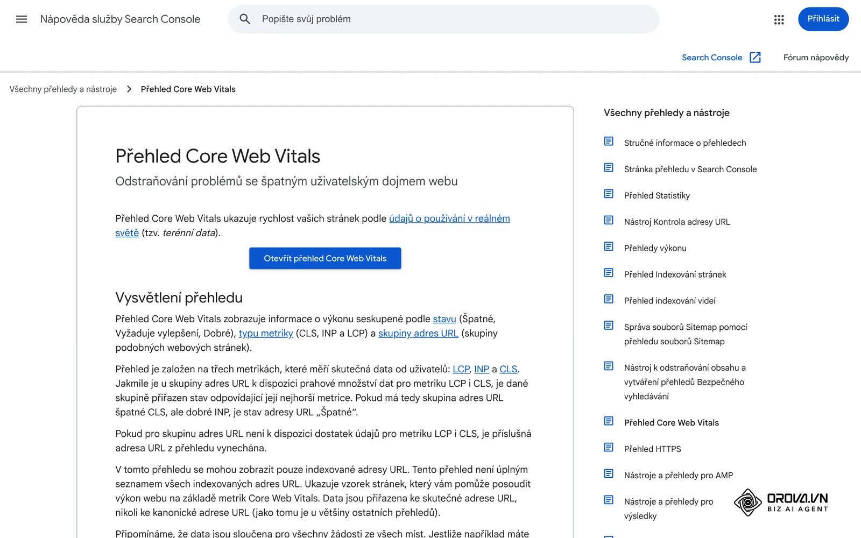This screenshot has width=861, height=538.
Task: Click article icon beside Nástroj Kontrola adresy URL
Action: tap(609, 220)
